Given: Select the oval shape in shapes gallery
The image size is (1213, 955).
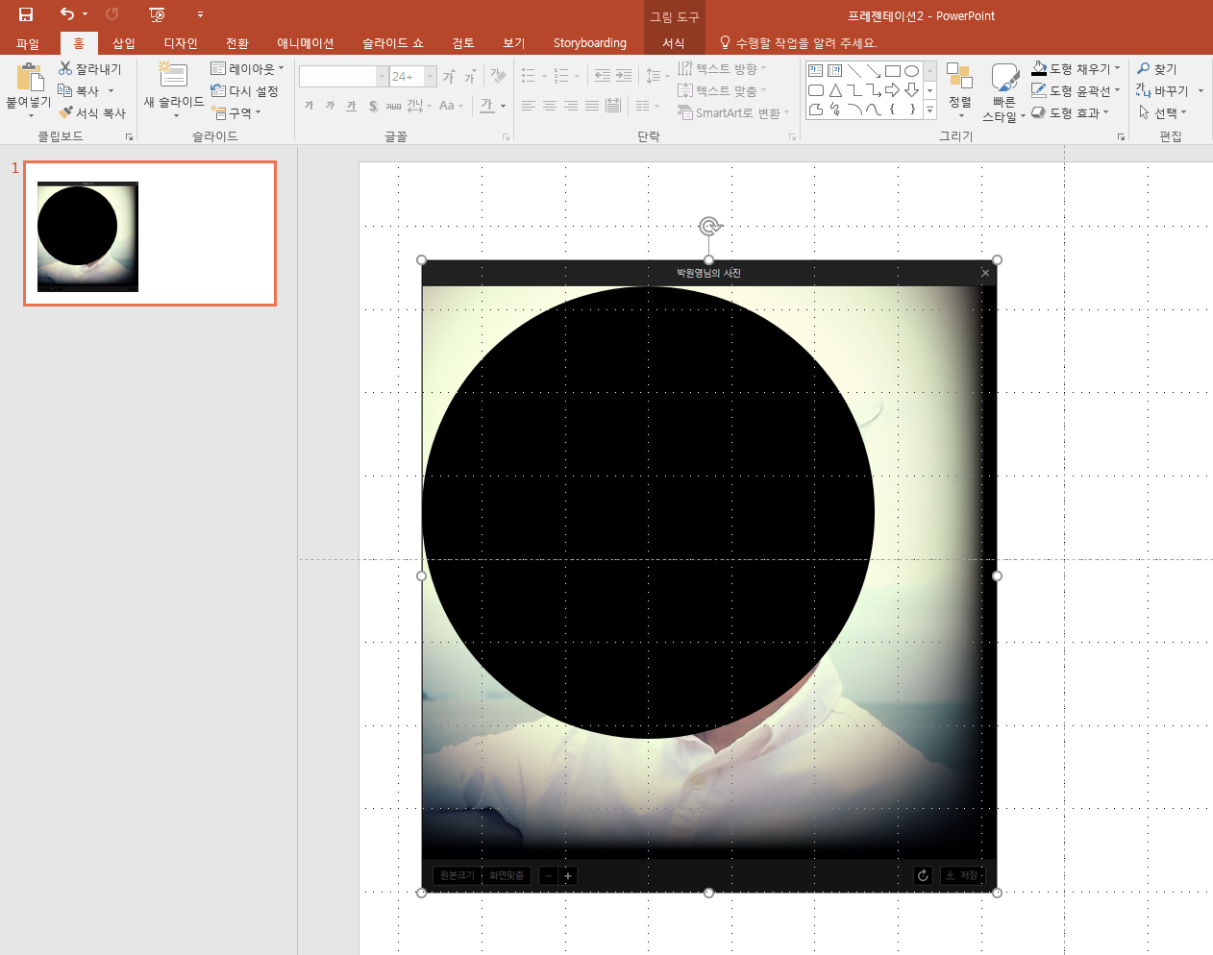Looking at the screenshot, I should coord(911,71).
